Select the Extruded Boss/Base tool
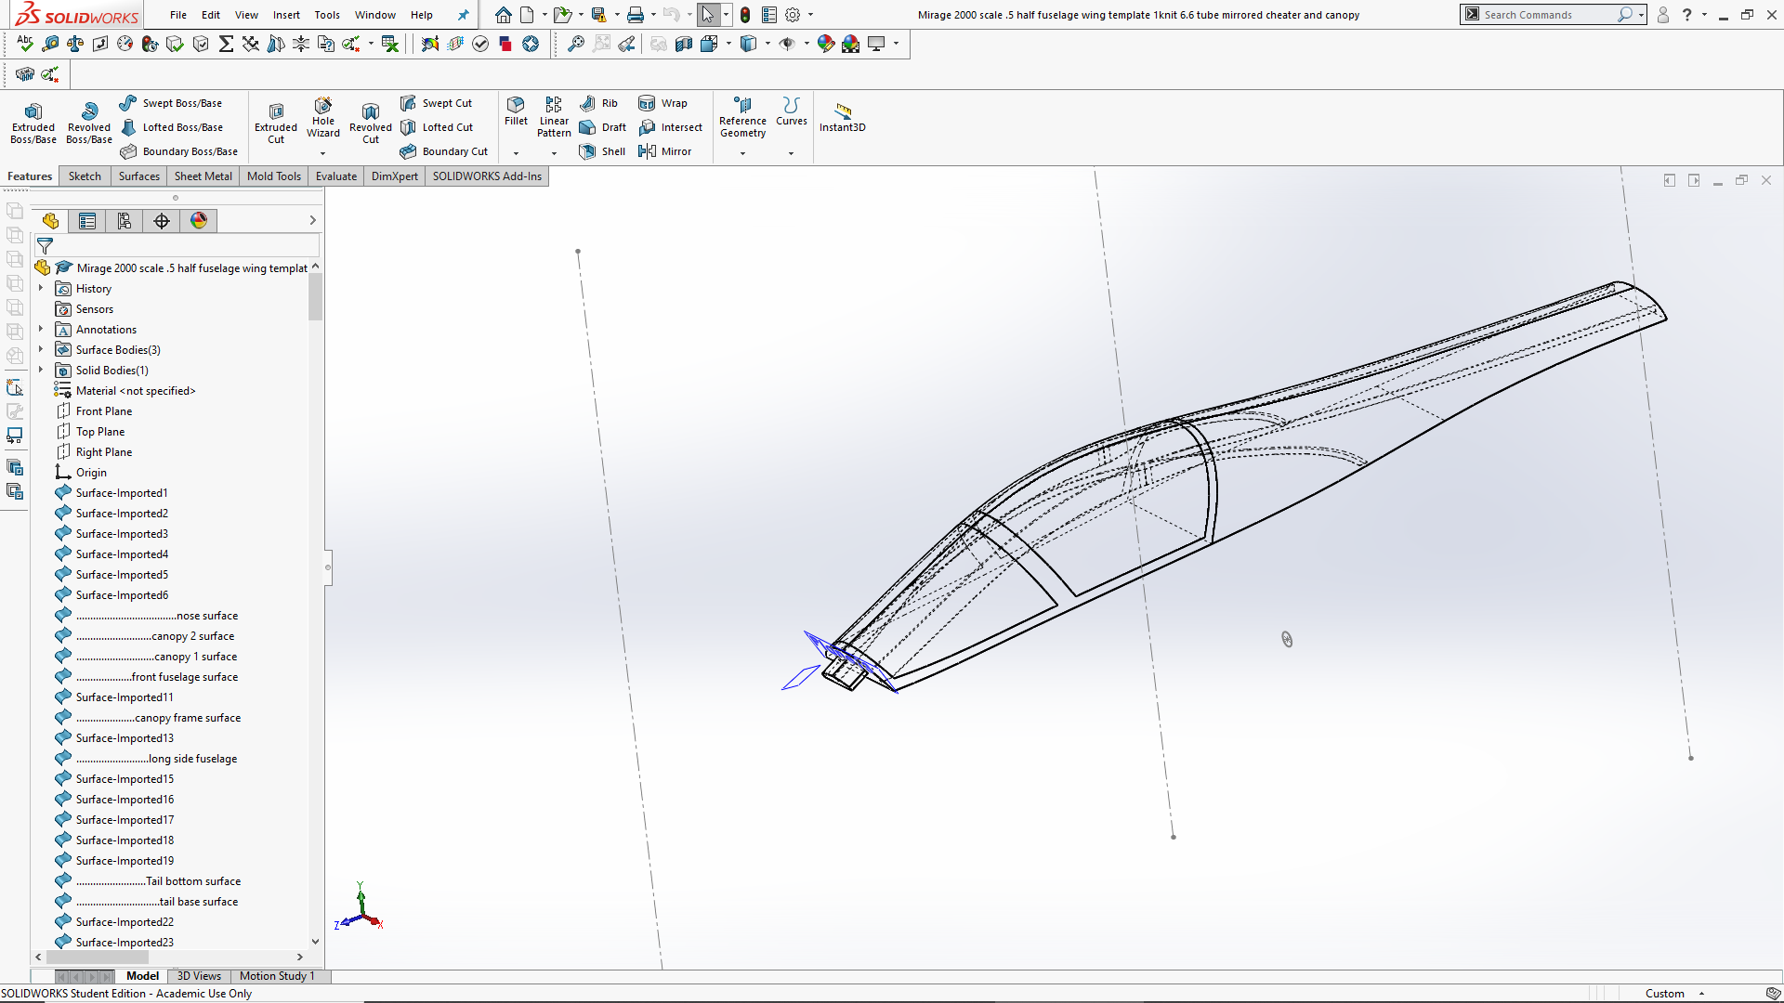The width and height of the screenshot is (1784, 1003). (33, 121)
